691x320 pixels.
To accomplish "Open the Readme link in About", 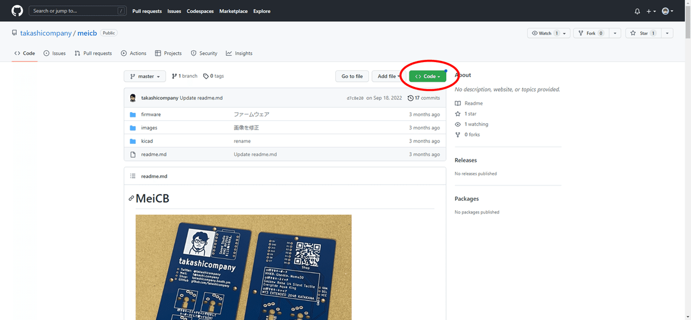I will click(x=469, y=103).
